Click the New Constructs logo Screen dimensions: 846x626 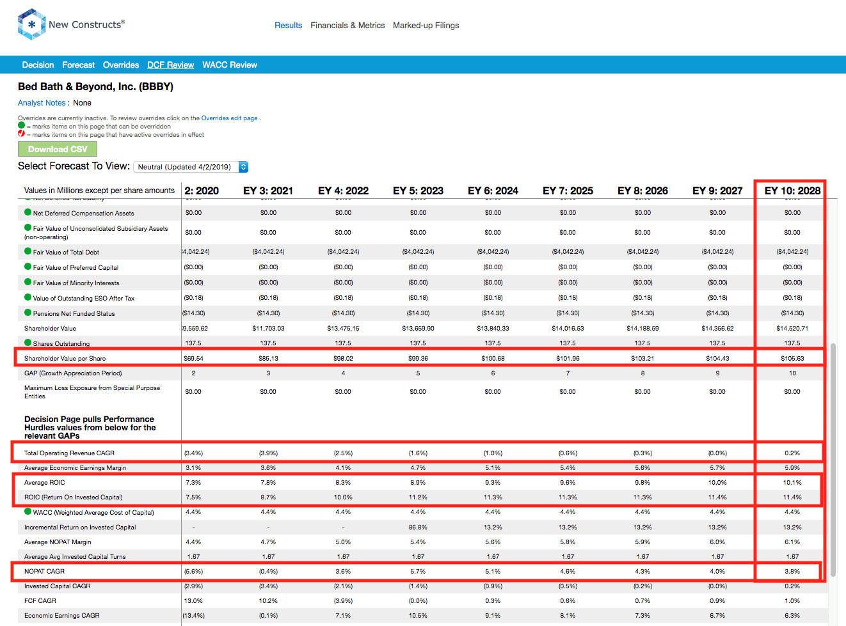(x=71, y=24)
